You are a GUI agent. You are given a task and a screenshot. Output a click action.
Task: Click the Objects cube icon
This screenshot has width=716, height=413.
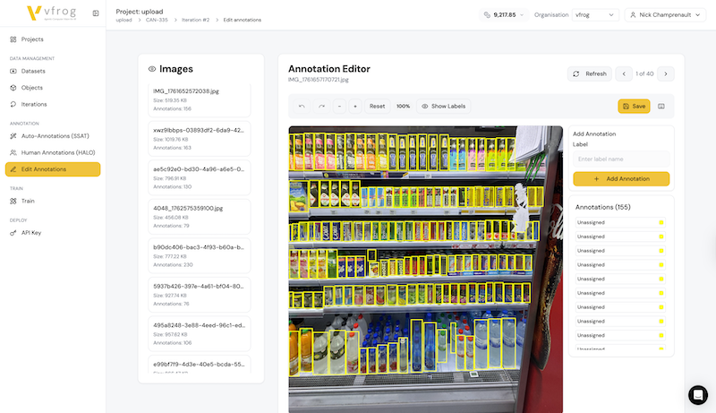point(13,88)
